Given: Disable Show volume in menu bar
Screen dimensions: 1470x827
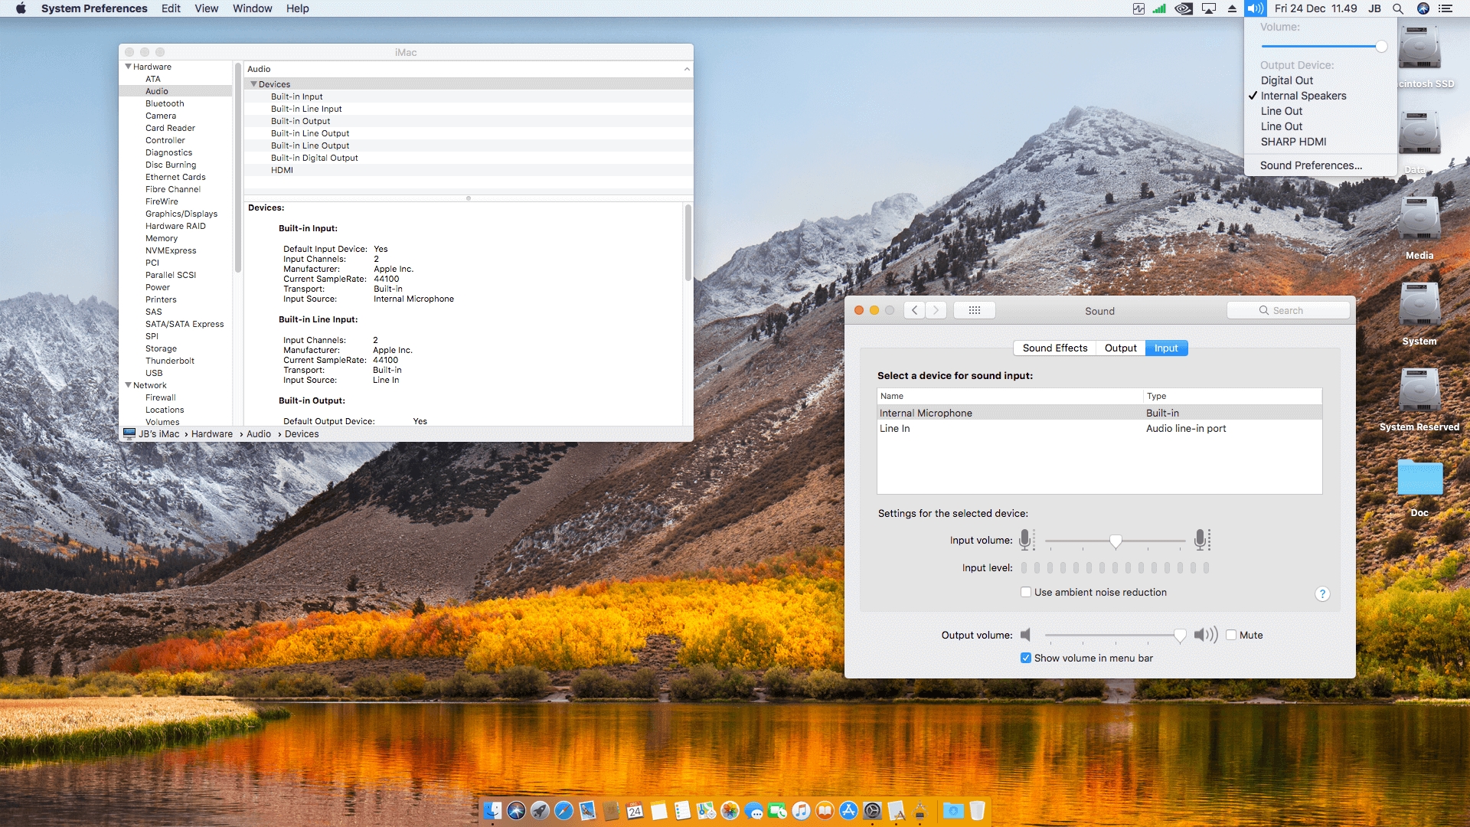Looking at the screenshot, I should point(1026,658).
